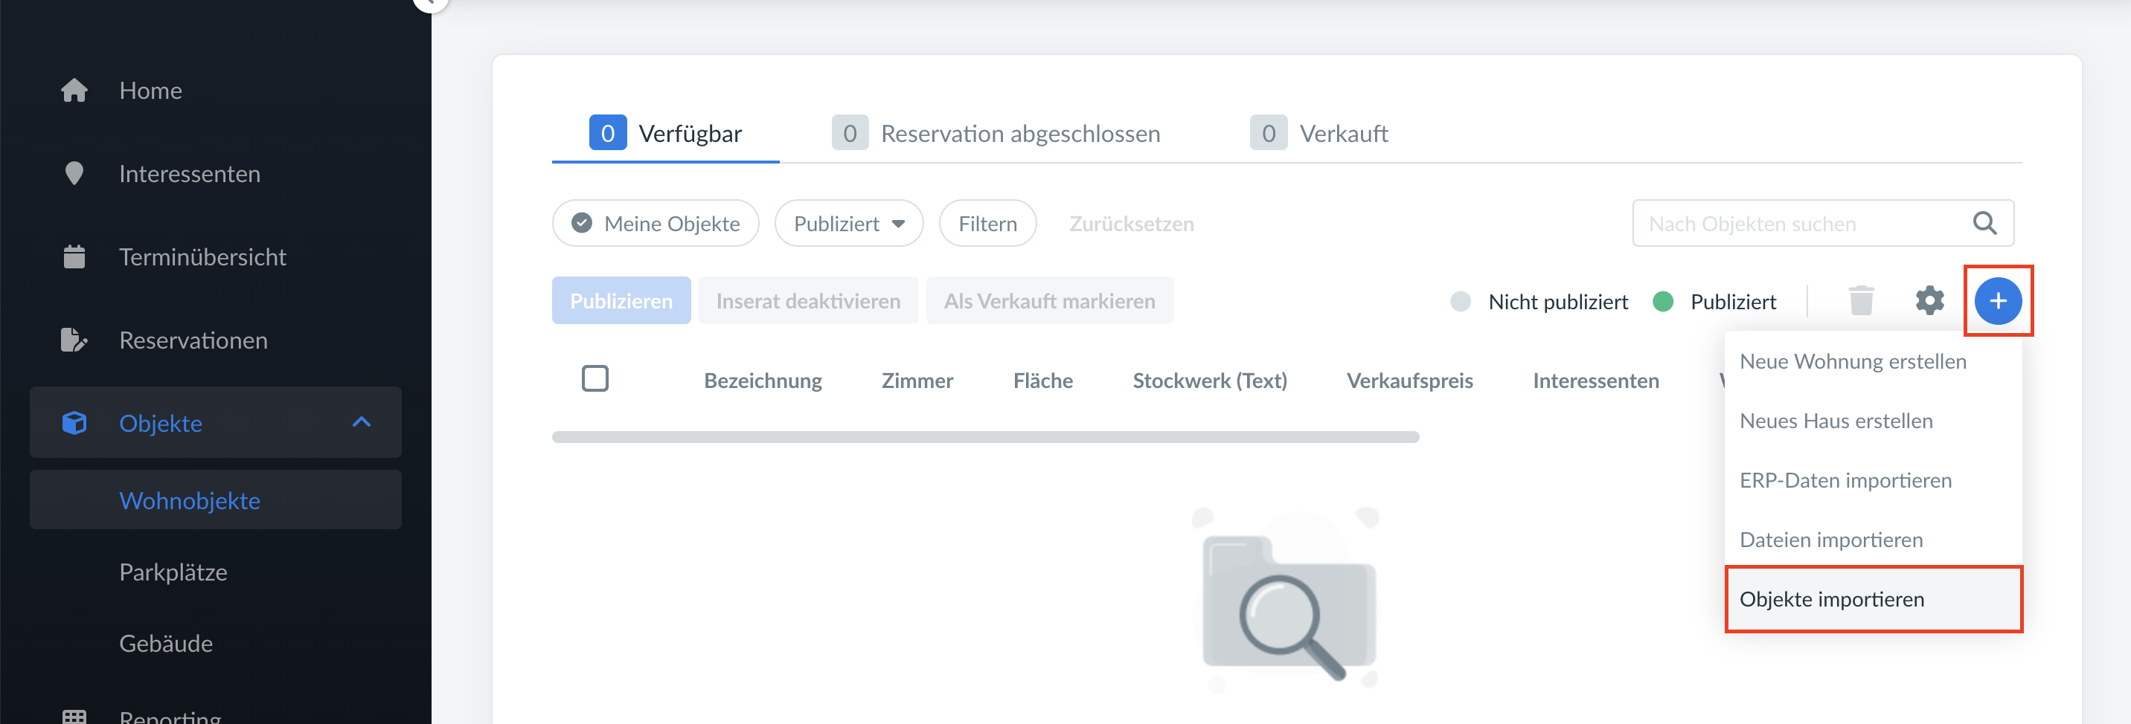Switch to Reservation abgeschlossen tab
Image resolution: width=2131 pixels, height=724 pixels.
point(996,133)
